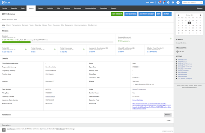This screenshot has height=133, width=205.
Task: Open the Matter dropdown button
Action: point(167,14)
